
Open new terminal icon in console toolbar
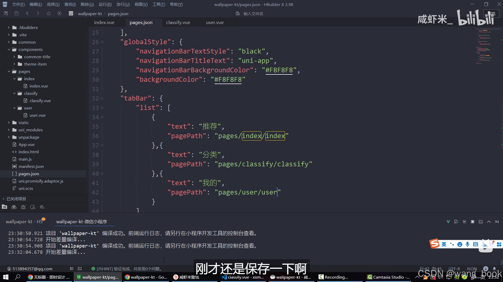(481, 222)
